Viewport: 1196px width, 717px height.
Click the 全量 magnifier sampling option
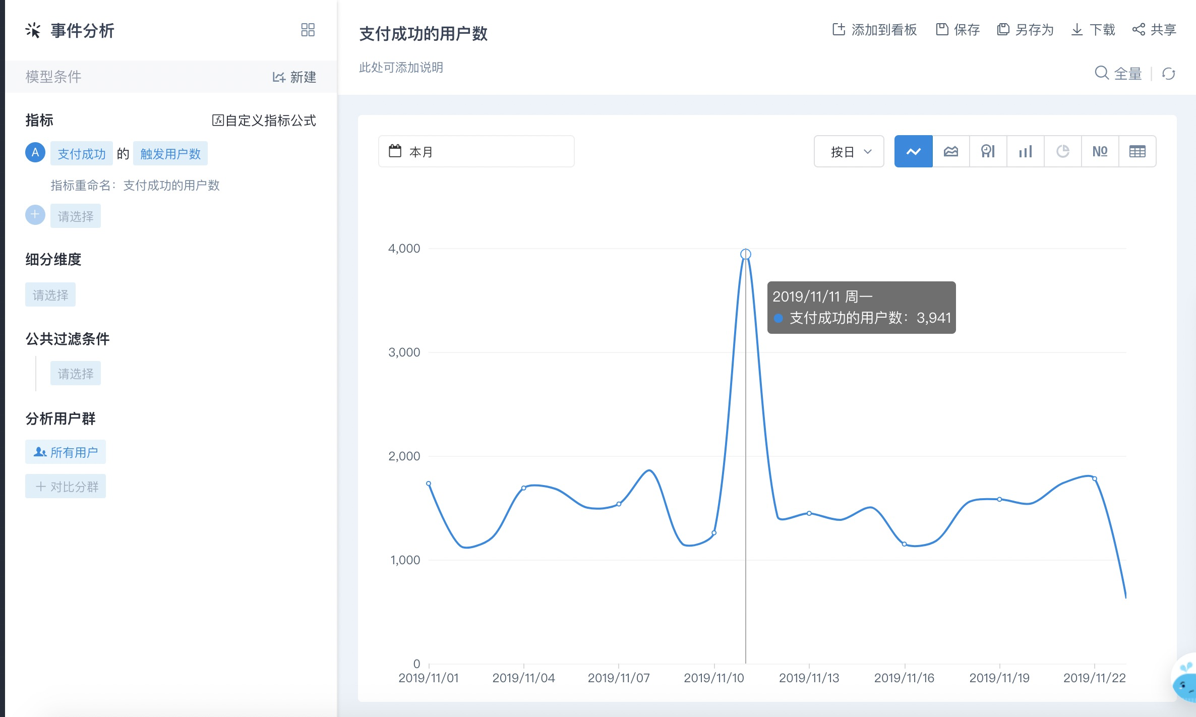click(1118, 74)
